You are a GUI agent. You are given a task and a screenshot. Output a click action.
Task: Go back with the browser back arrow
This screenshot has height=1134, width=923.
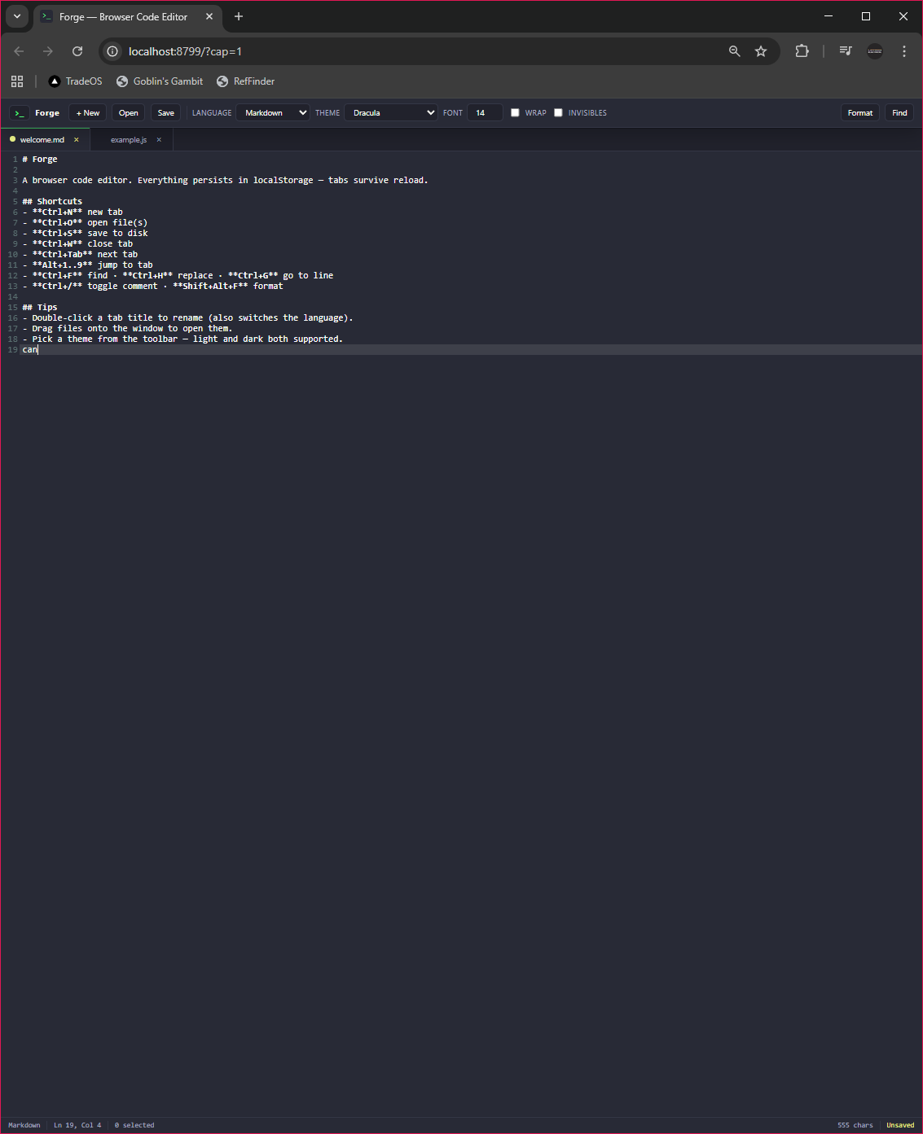click(x=19, y=51)
